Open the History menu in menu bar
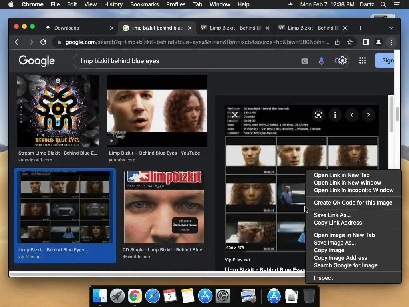The image size is (409, 307). pos(113,4)
